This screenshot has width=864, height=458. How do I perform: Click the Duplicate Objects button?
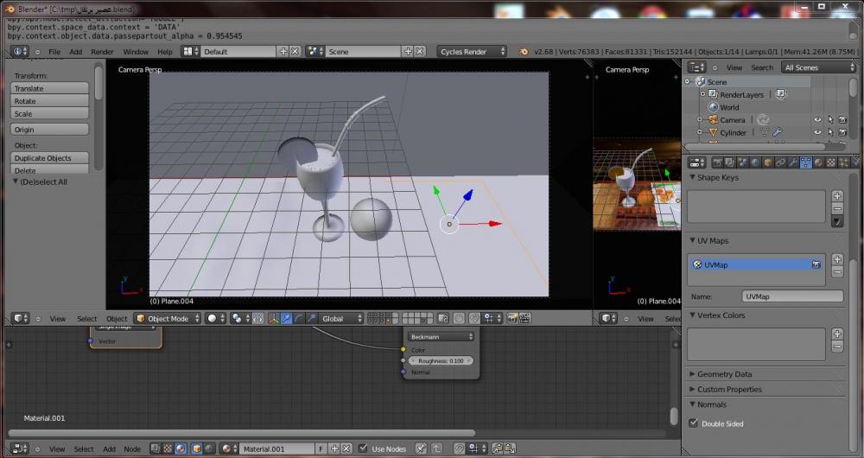[x=51, y=158]
